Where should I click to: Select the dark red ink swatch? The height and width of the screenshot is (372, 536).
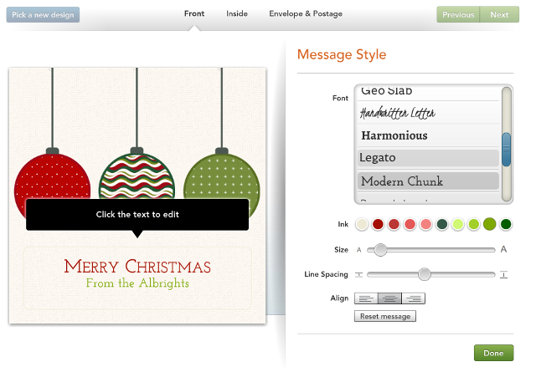point(378,224)
